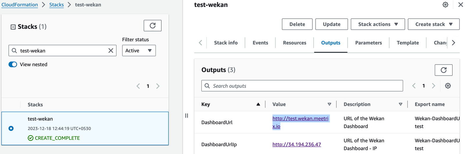Viewport: 465px width, 154px height.
Task: Click the stack creation timestamp 2023-12-18
Action: pos(59,128)
